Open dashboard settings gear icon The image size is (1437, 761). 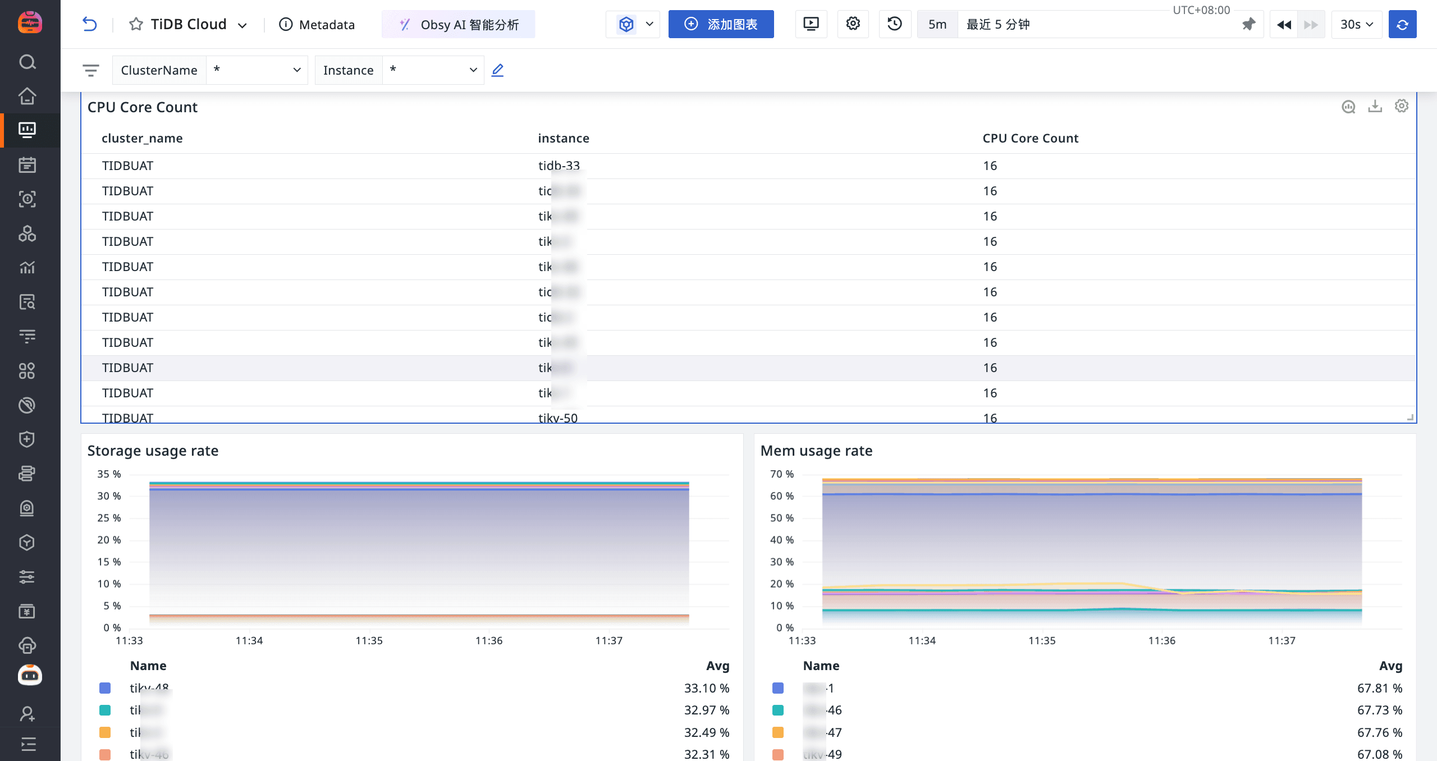pos(853,24)
